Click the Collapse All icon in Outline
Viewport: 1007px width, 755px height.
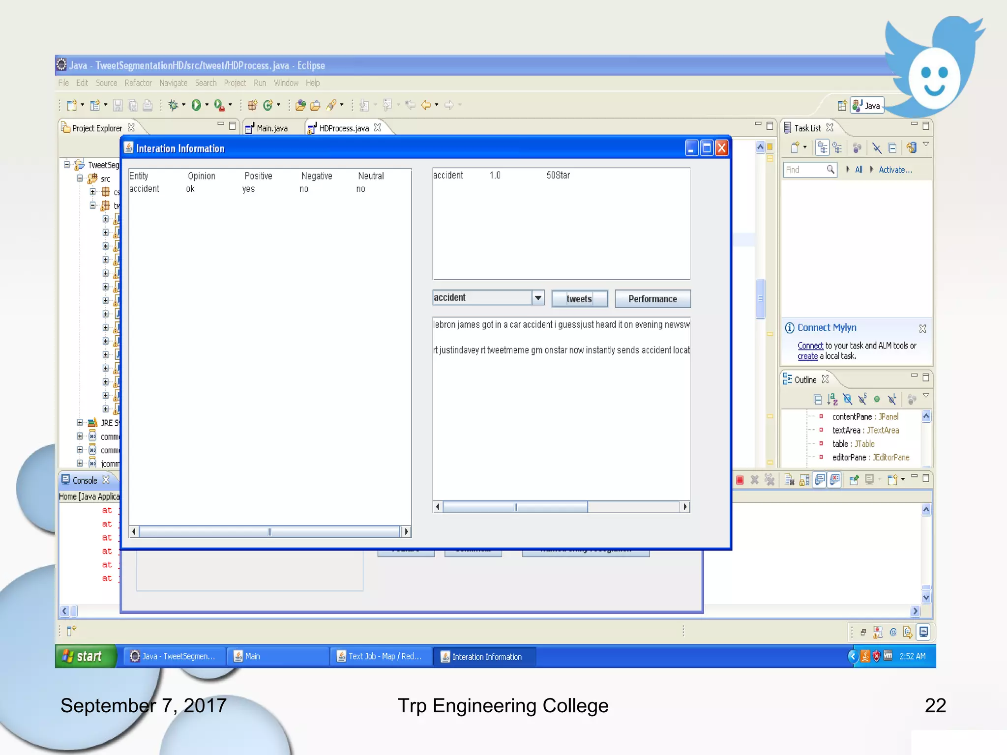818,399
